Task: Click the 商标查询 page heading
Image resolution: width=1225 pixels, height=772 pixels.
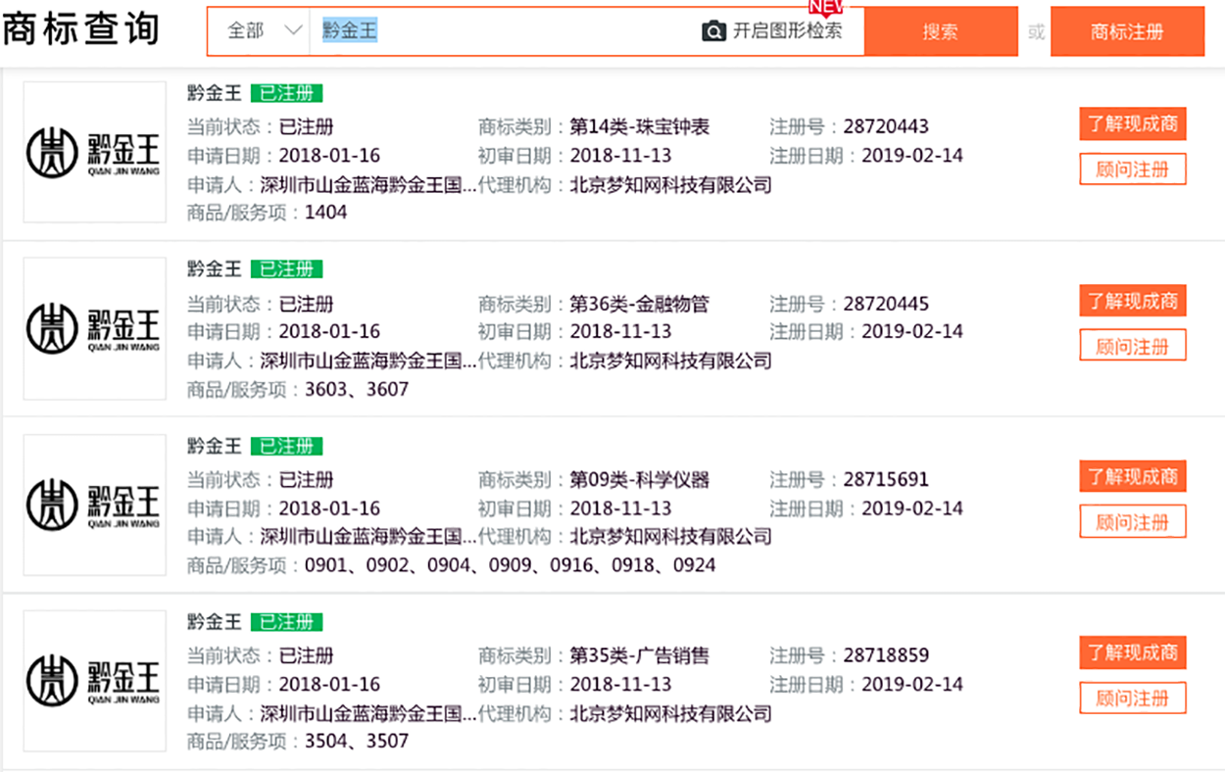Action: coord(80,29)
